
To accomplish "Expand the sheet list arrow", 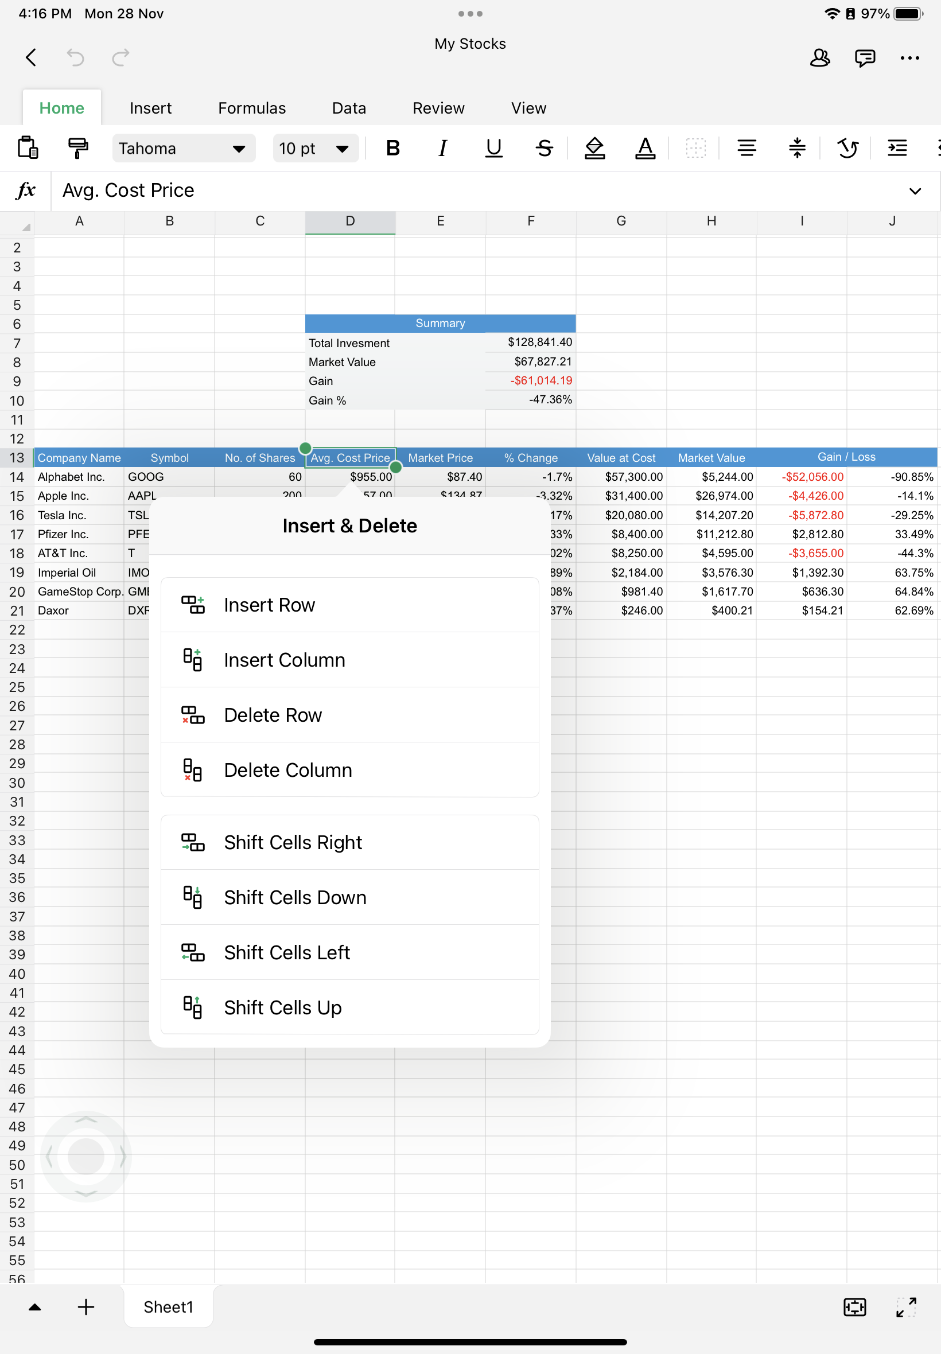I will pyautogui.click(x=35, y=1308).
